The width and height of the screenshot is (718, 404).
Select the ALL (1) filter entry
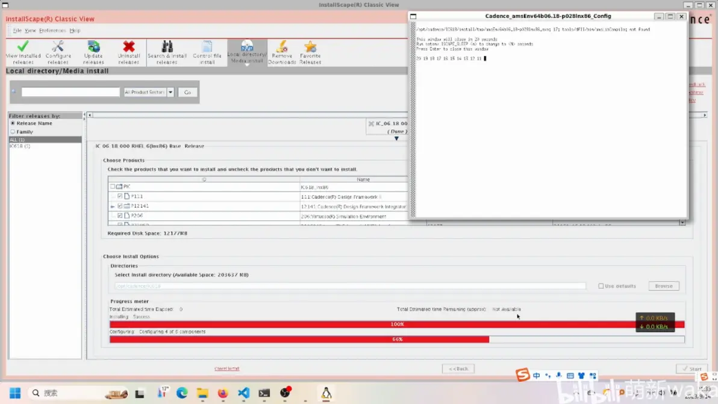coord(45,140)
